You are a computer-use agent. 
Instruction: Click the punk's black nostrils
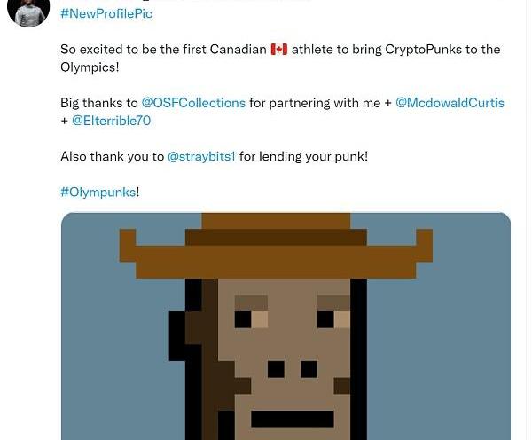[293, 368]
